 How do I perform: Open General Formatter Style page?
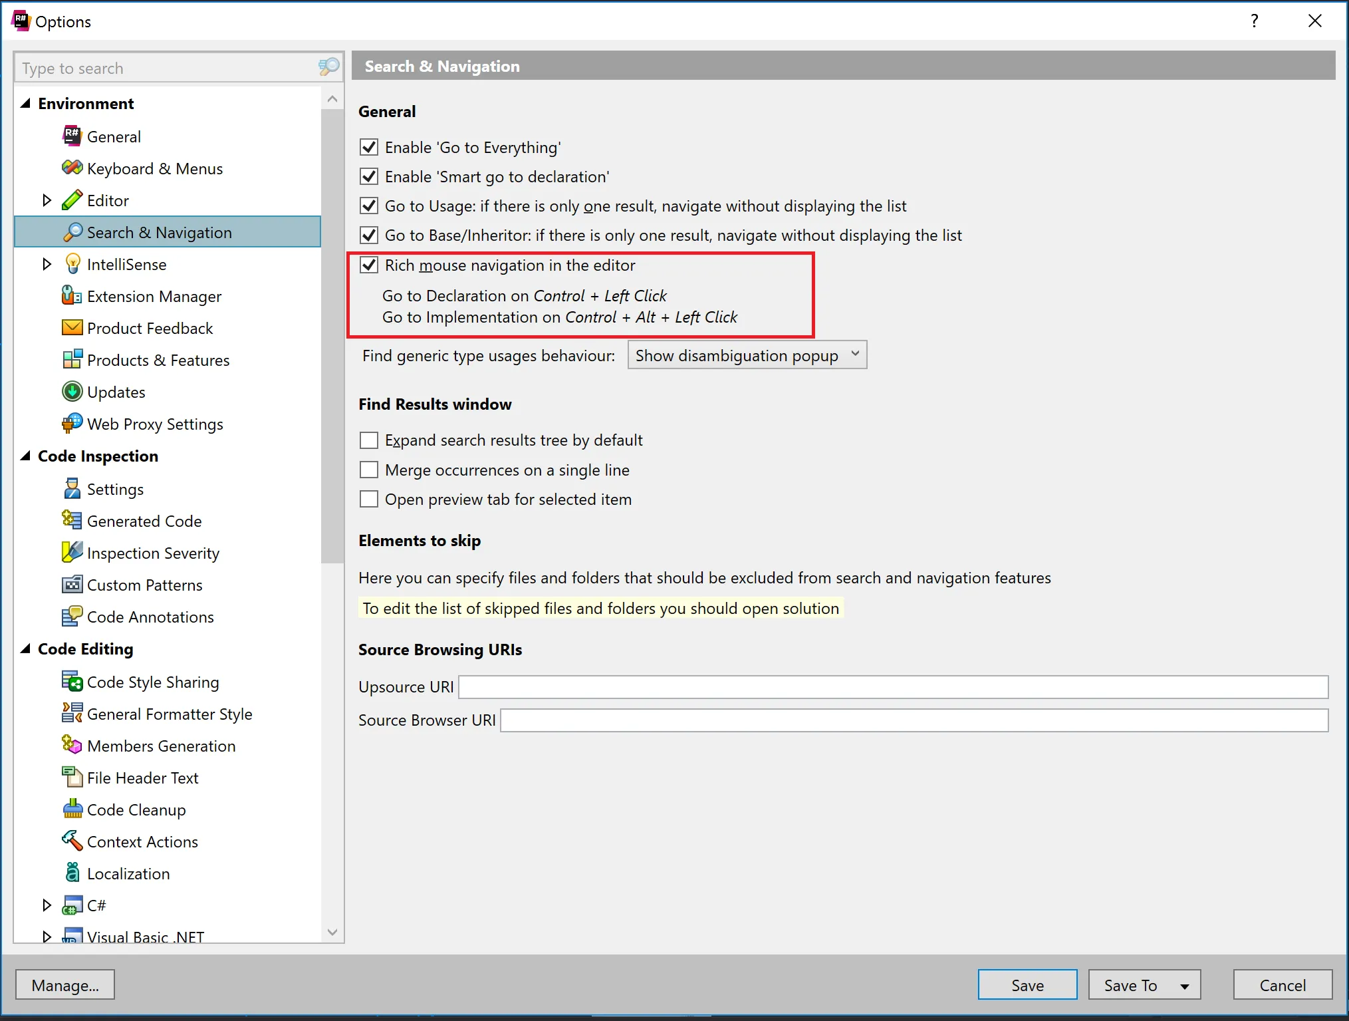coord(170,714)
